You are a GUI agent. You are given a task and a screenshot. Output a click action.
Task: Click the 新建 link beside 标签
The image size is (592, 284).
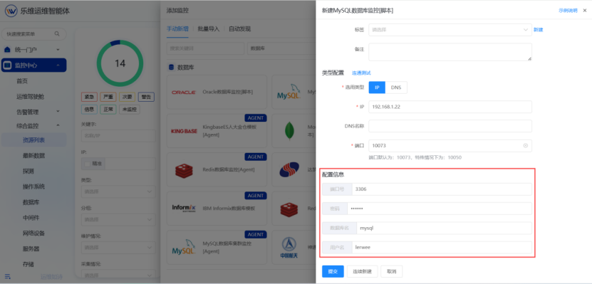(x=538, y=30)
